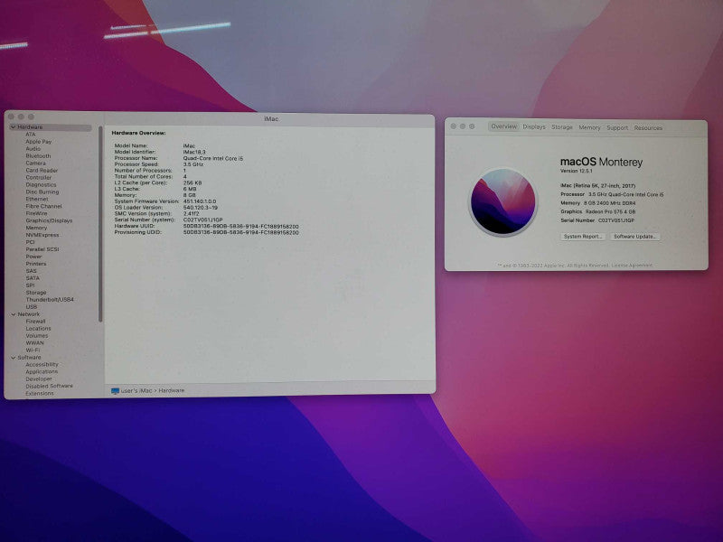Select Fibre Channel in the sidebar
The image size is (723, 542).
click(x=43, y=206)
